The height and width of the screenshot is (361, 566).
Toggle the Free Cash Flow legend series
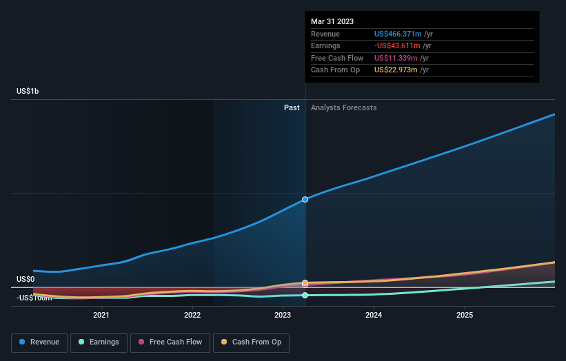click(170, 342)
